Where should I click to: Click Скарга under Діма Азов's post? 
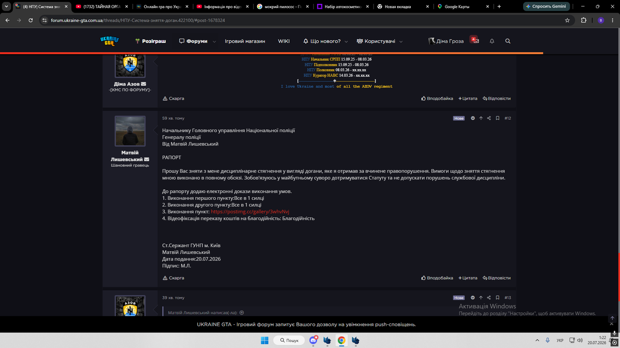173,99
